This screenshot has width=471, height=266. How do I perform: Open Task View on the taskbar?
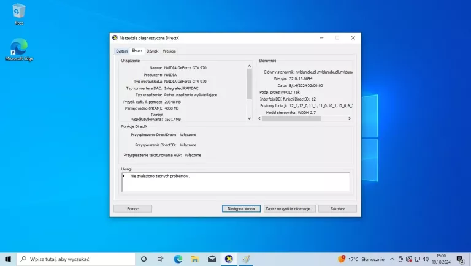pos(161,259)
